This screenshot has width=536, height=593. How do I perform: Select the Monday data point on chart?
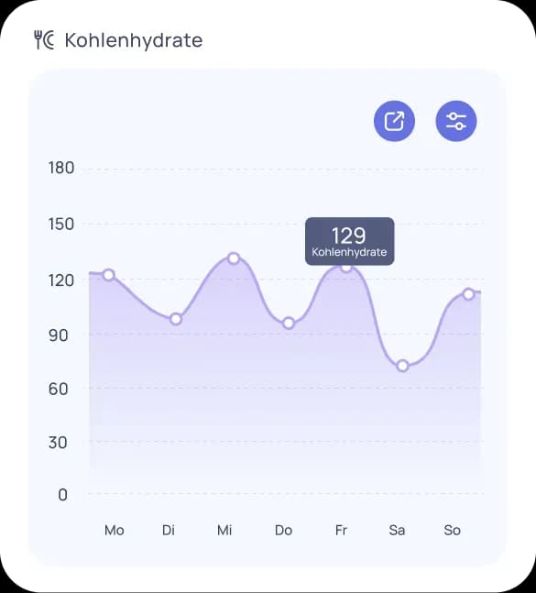(108, 275)
